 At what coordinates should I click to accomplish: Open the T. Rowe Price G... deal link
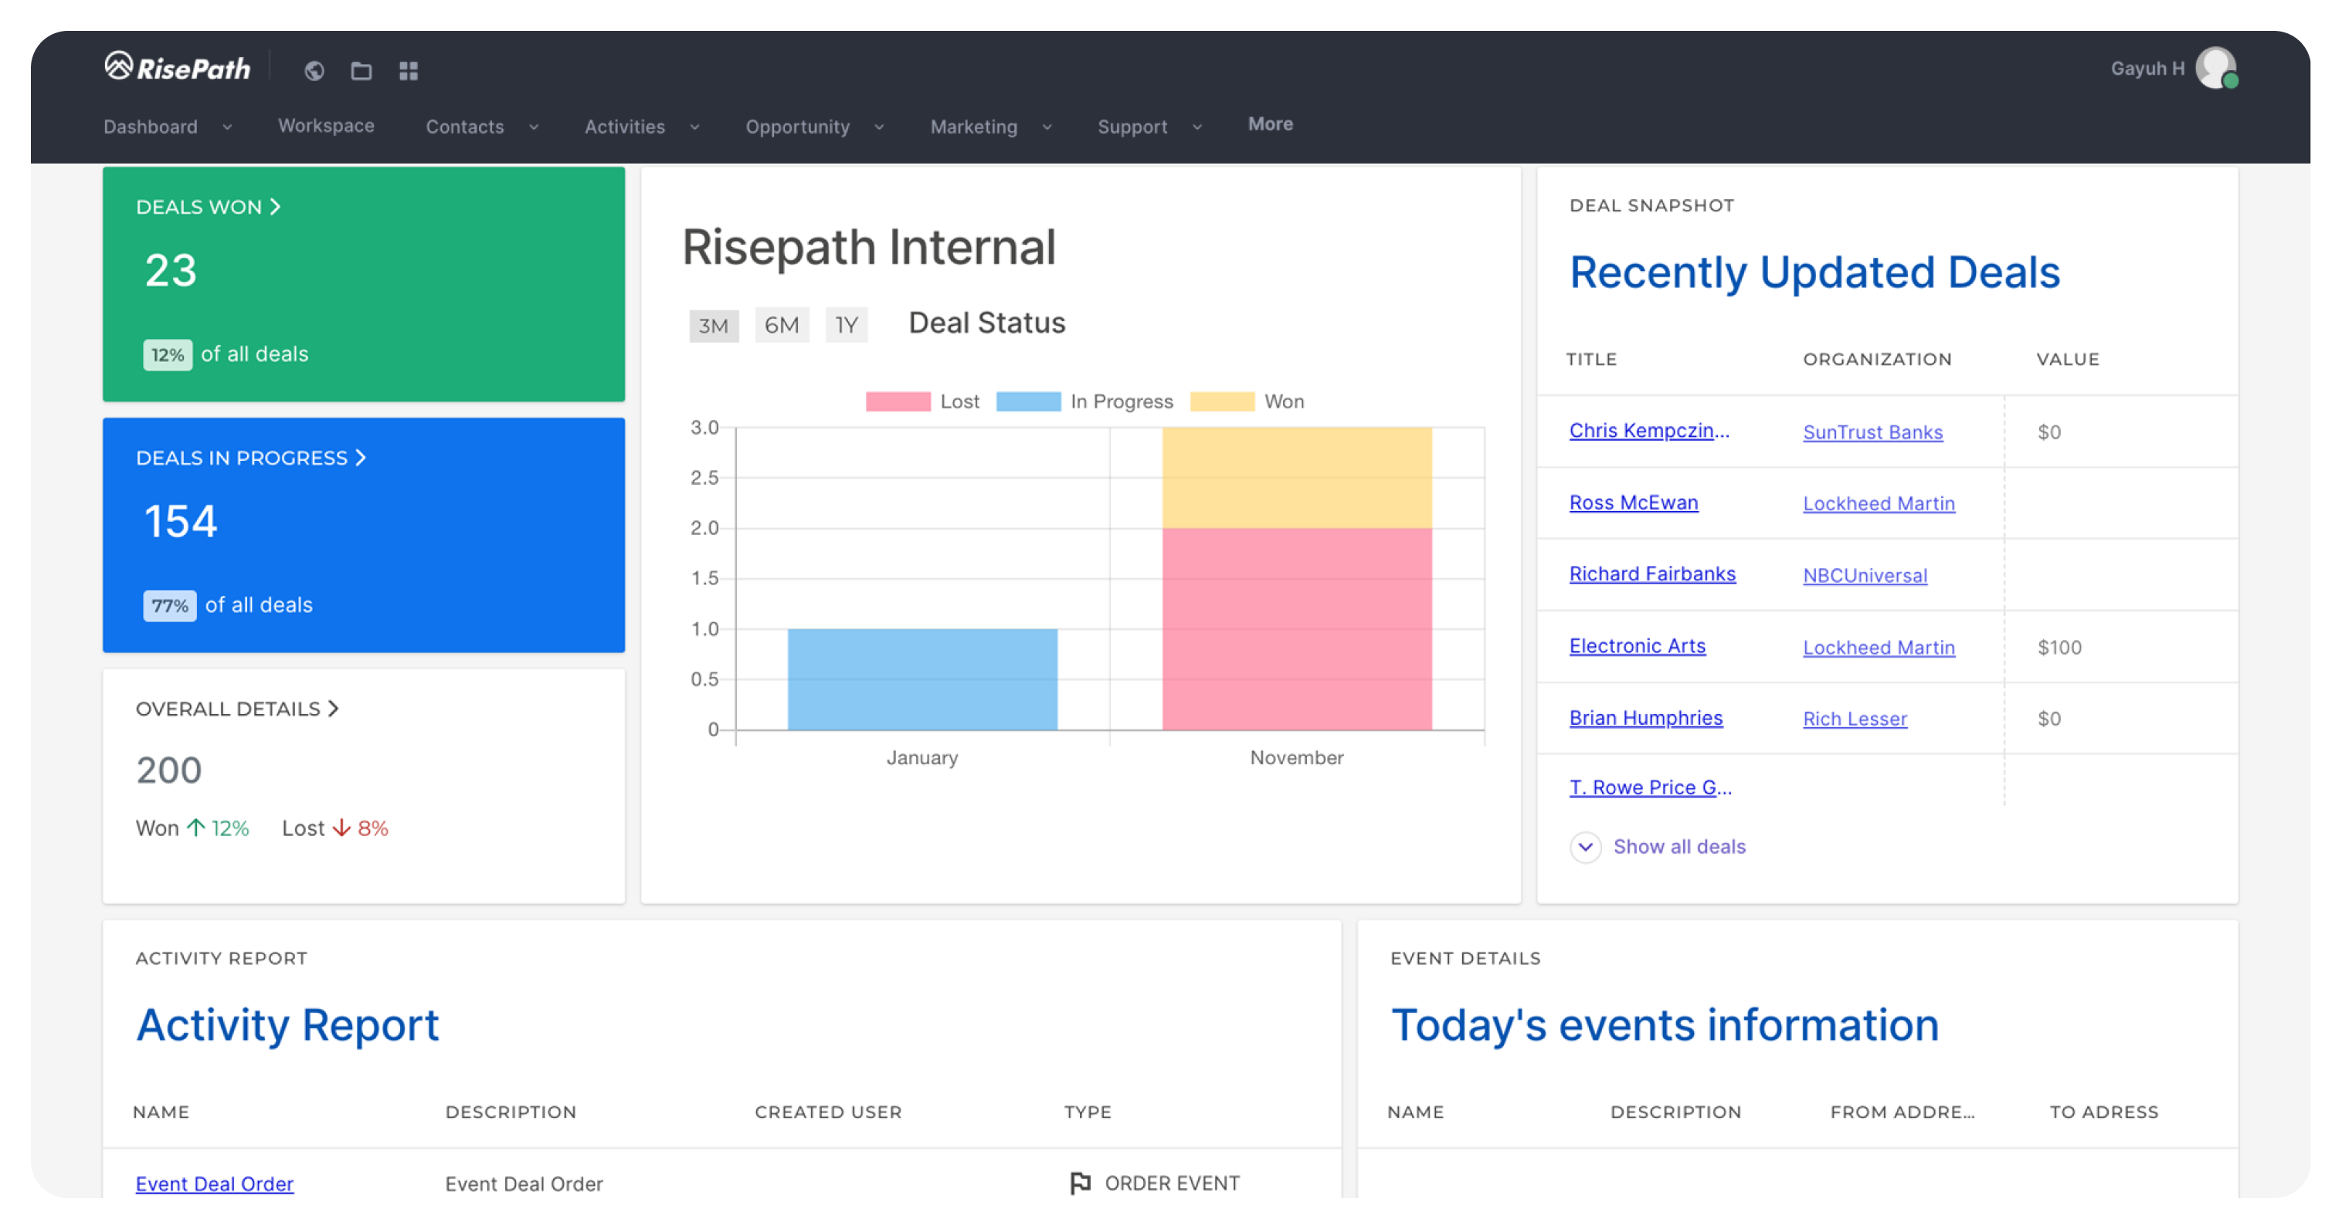pyautogui.click(x=1650, y=787)
